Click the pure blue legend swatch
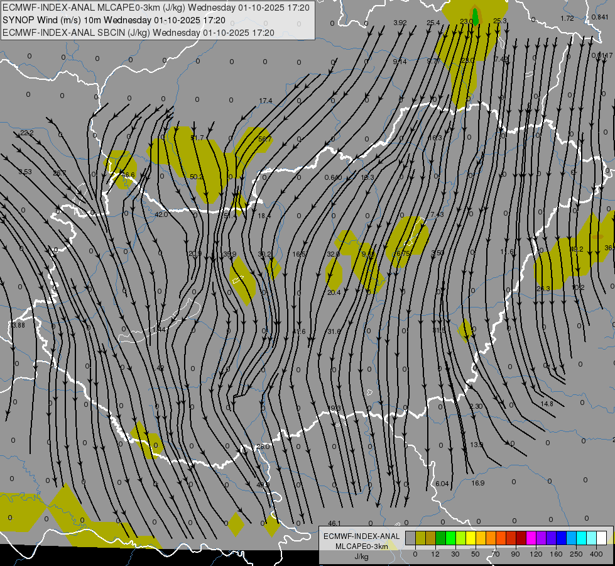Screen dimensions: 615x566 (x=561, y=538)
